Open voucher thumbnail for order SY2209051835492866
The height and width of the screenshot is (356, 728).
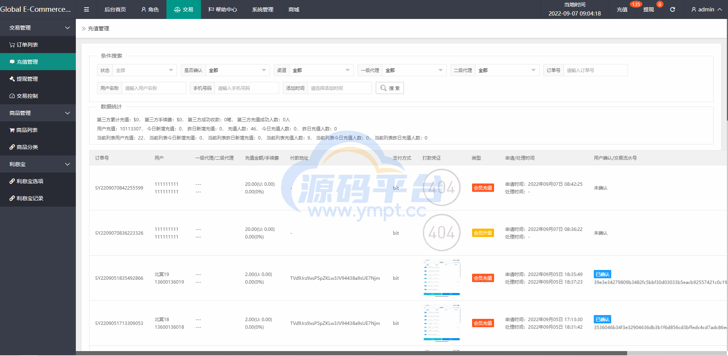coord(442,278)
